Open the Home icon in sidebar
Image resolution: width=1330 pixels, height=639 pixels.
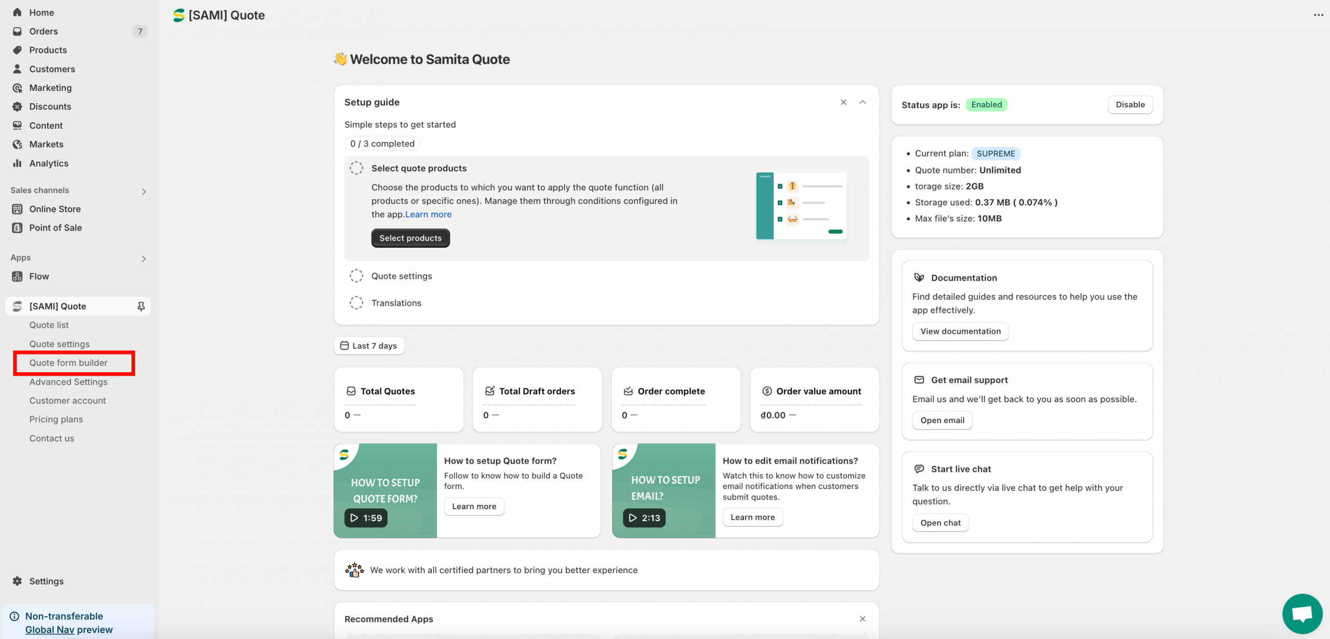(x=17, y=12)
